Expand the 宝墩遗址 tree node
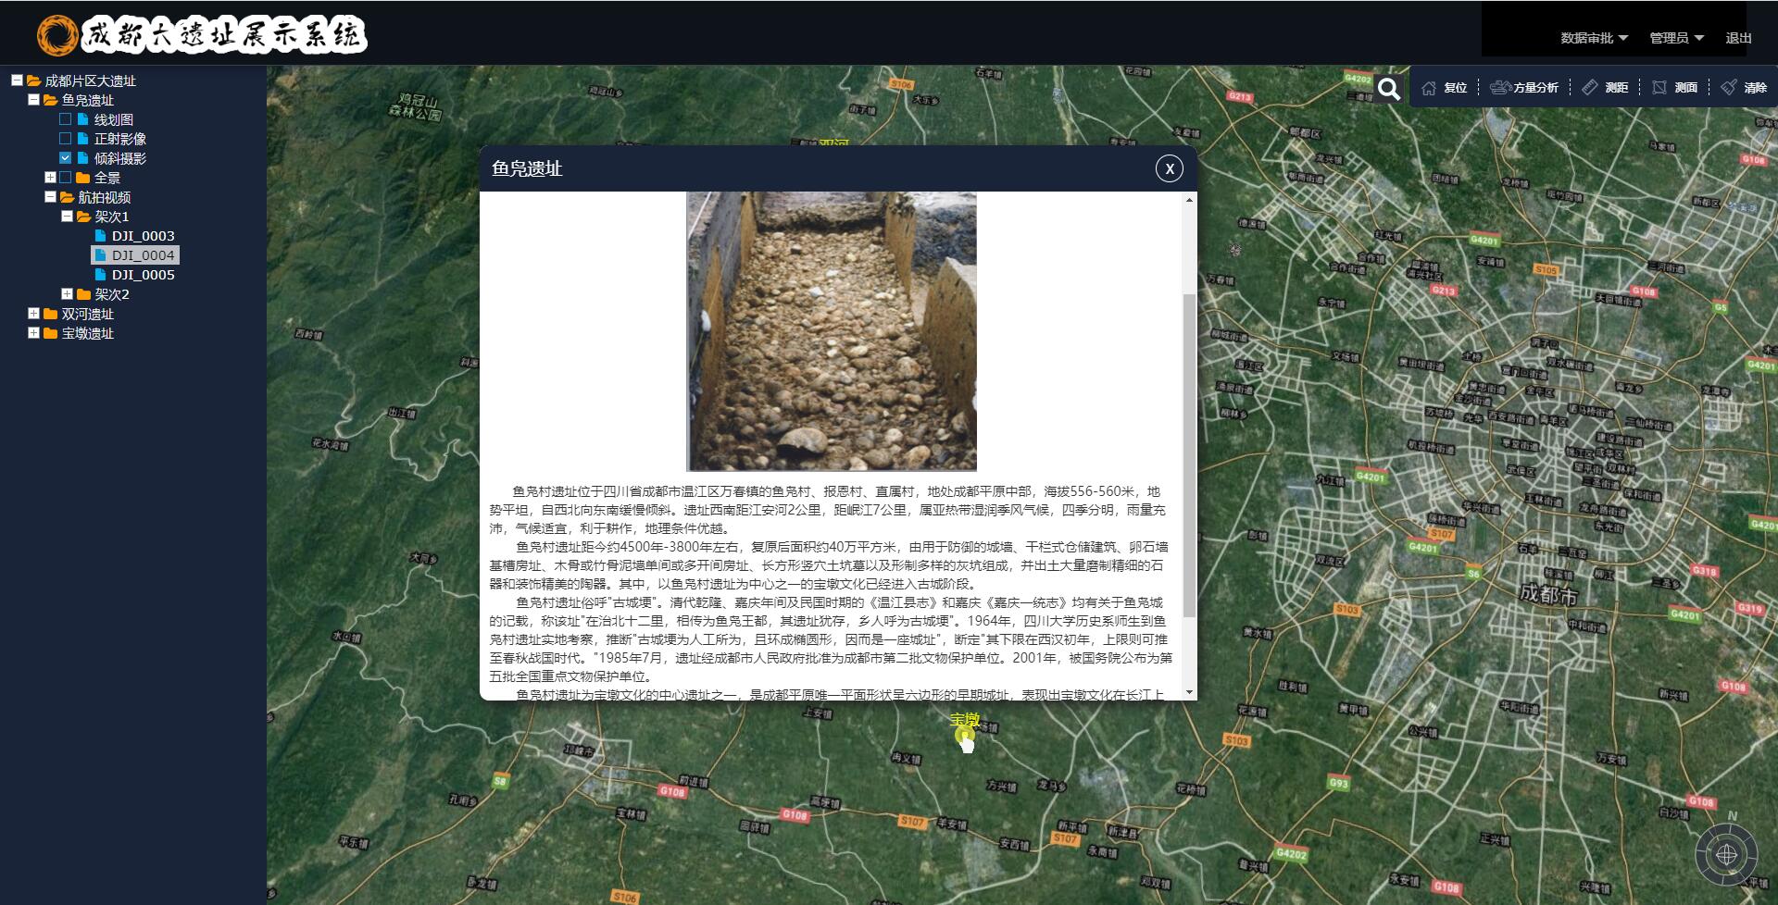 [33, 333]
